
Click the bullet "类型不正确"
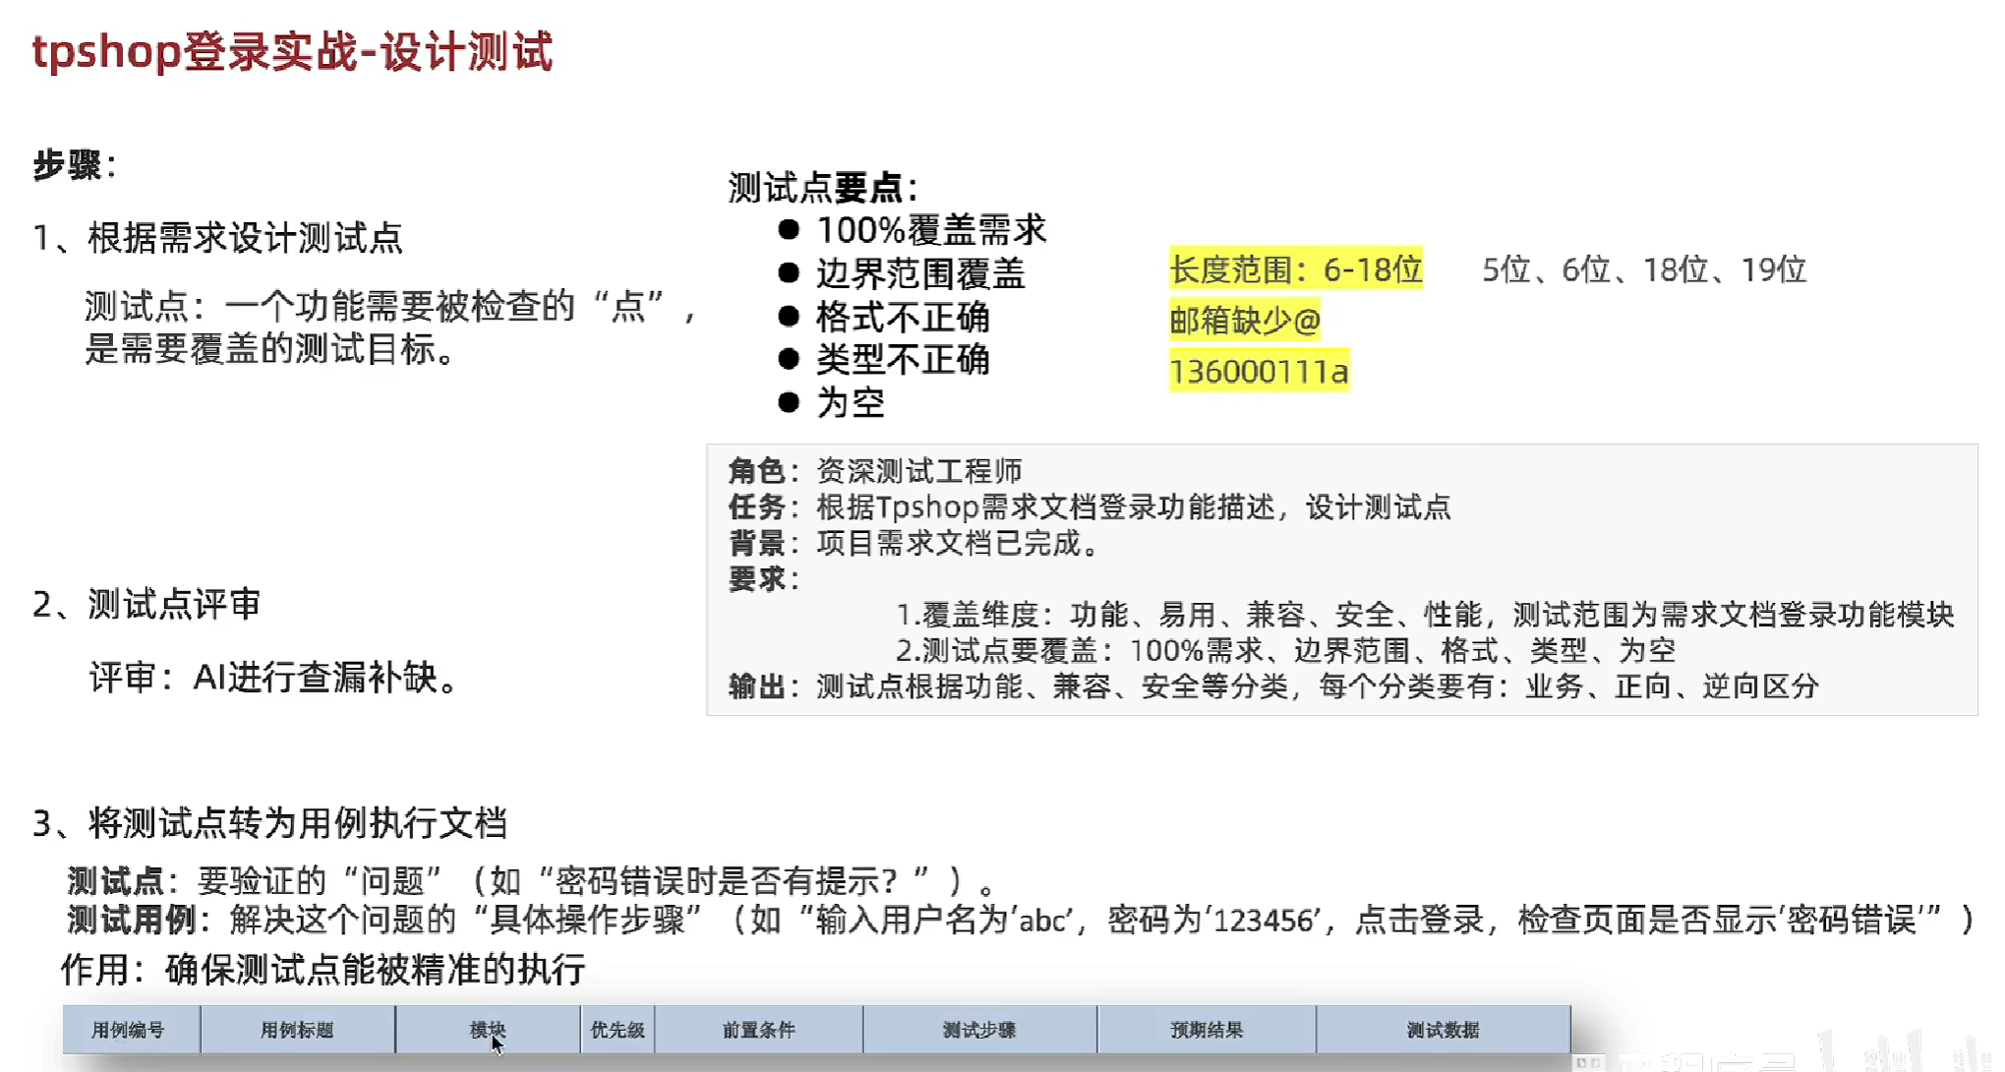click(903, 360)
